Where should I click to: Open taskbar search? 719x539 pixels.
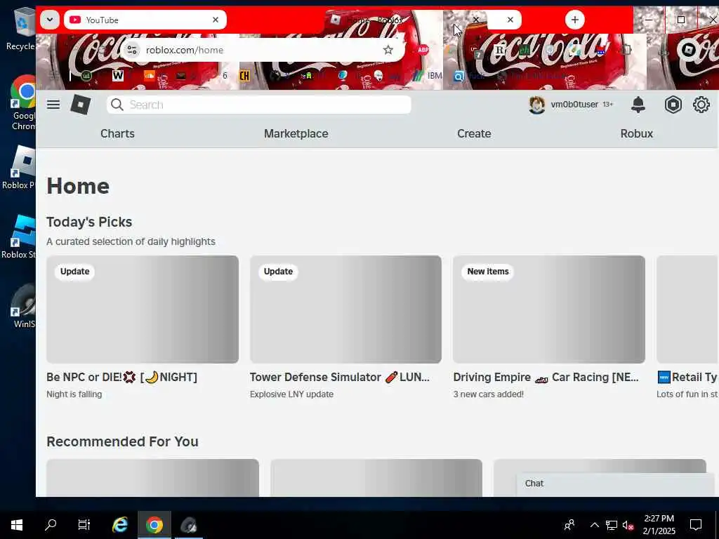pyautogui.click(x=51, y=525)
